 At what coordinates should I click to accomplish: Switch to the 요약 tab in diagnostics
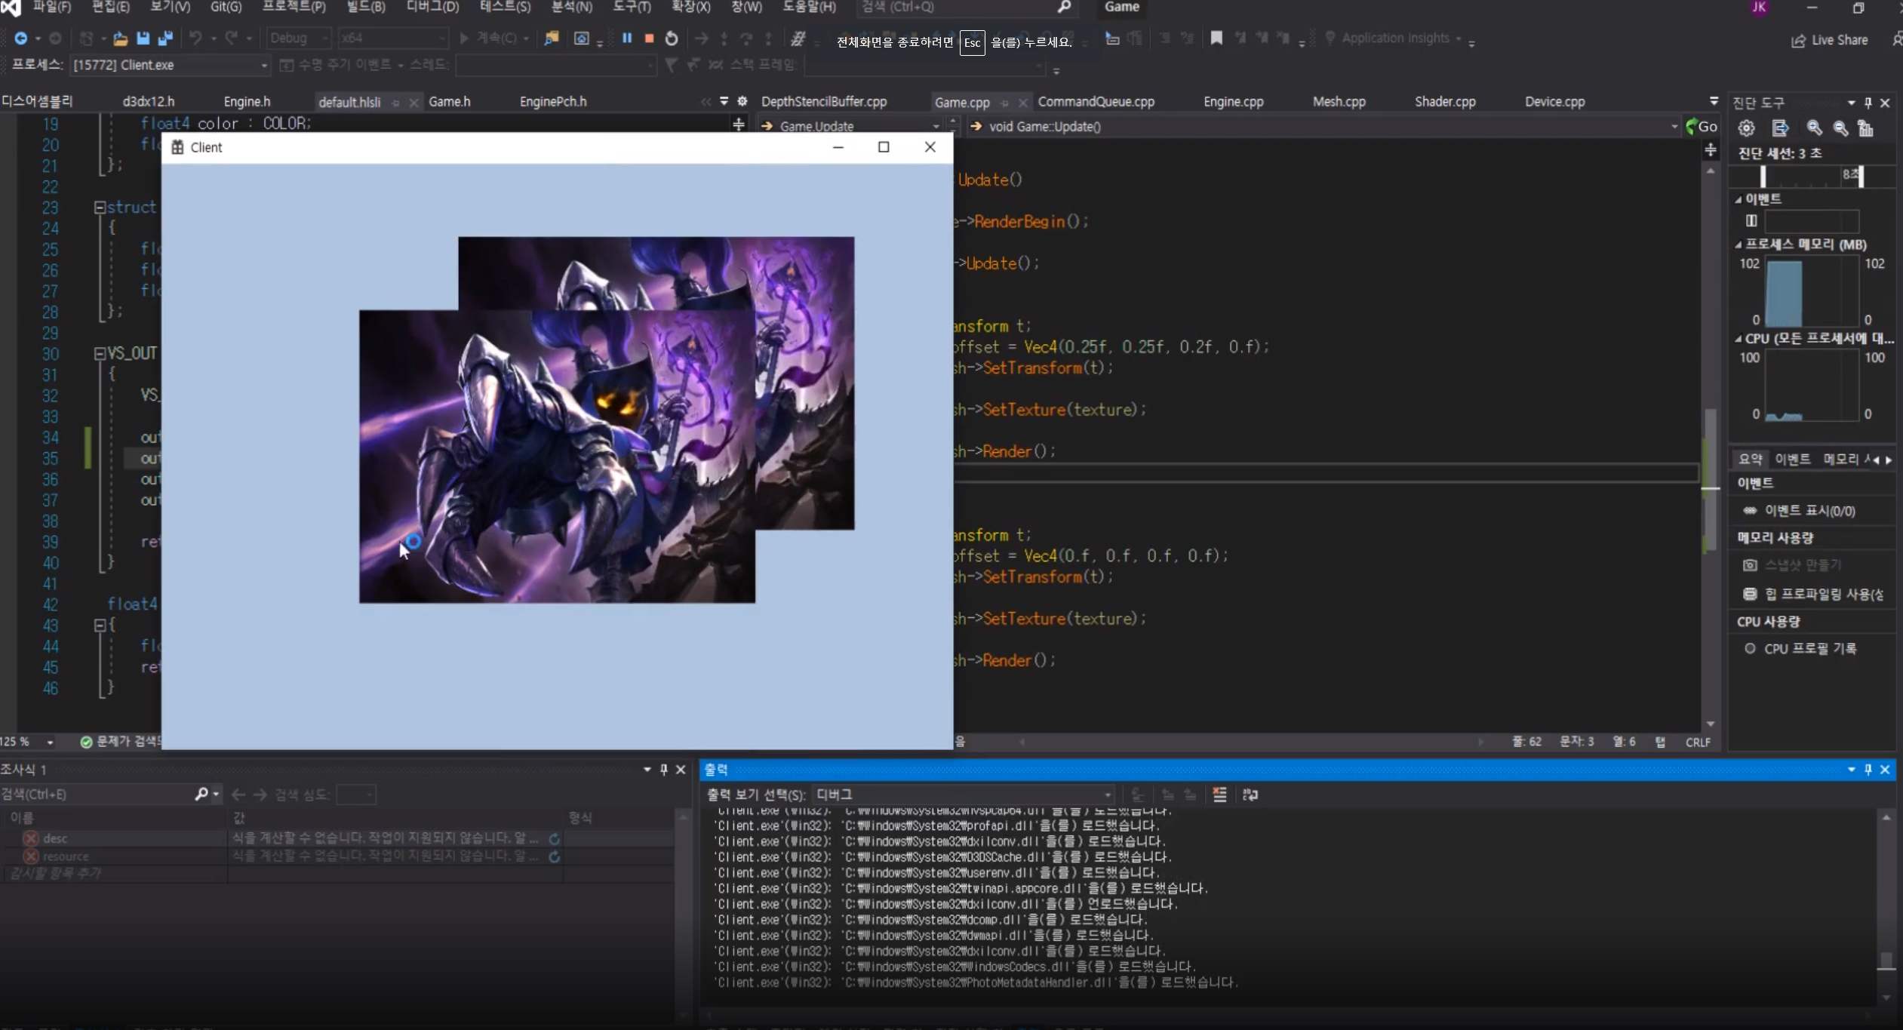click(x=1750, y=459)
